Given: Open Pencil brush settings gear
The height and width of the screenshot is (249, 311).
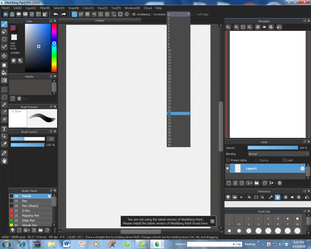Looking at the screenshot, I should [49, 196].
